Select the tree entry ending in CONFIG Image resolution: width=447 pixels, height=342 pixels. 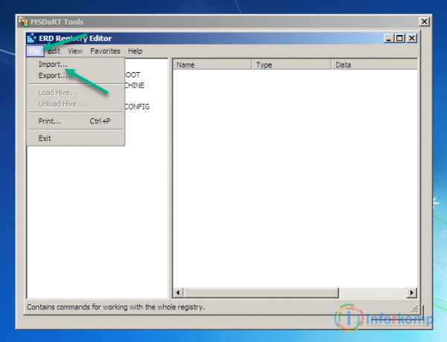click(137, 107)
